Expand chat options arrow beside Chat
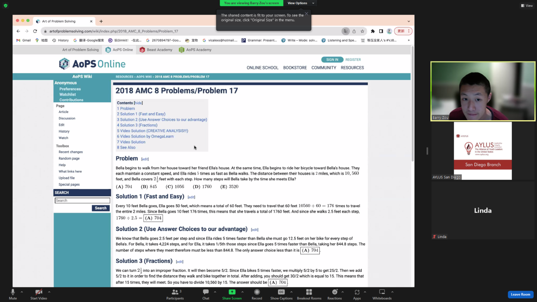Viewport: 537px width, 302px height. 215,292
